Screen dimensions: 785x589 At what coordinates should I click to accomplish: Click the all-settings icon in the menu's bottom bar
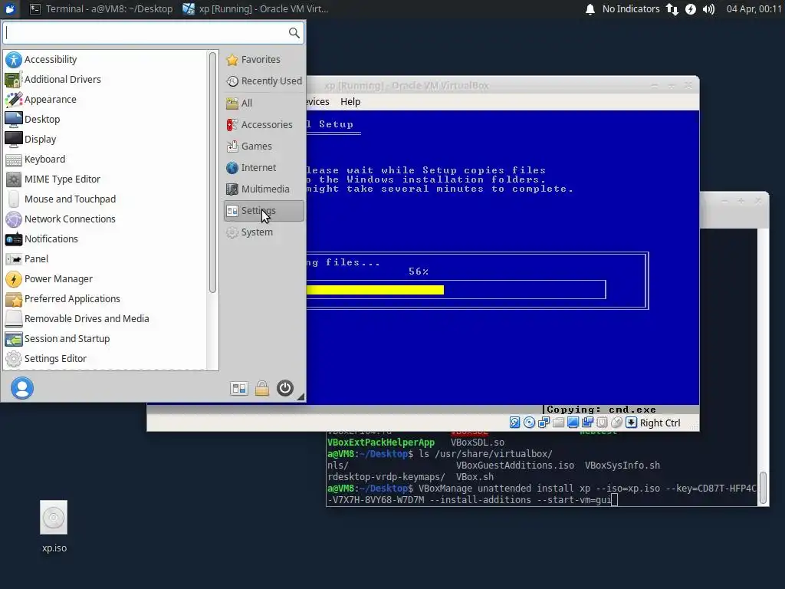coord(239,388)
